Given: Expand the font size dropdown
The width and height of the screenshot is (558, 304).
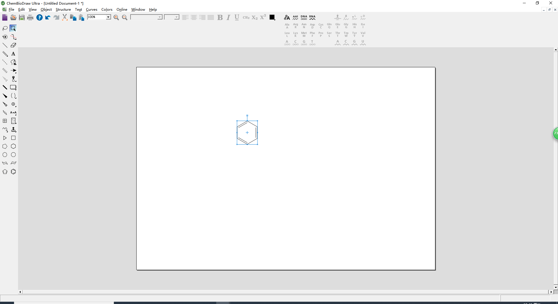Looking at the screenshot, I should point(176,17).
